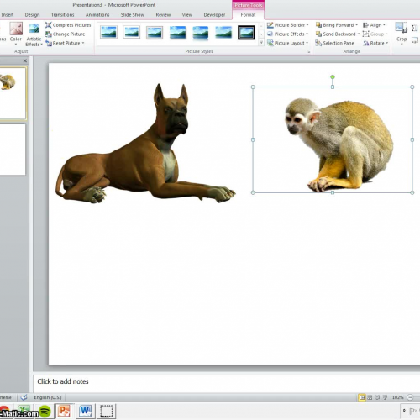The height and width of the screenshot is (420, 420).
Task: Click the selected monkey picture
Action: coord(333,139)
